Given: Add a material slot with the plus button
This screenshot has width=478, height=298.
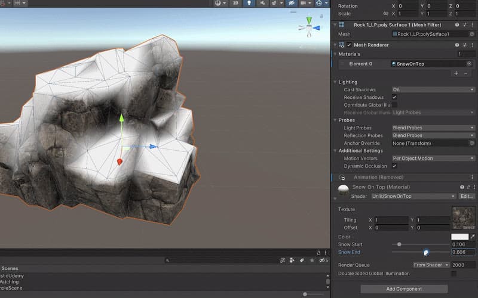Looking at the screenshot, I should (456, 73).
